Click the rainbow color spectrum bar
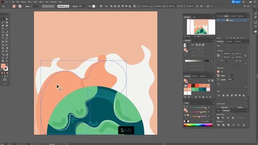The image size is (258, 145). [x=198, y=125]
